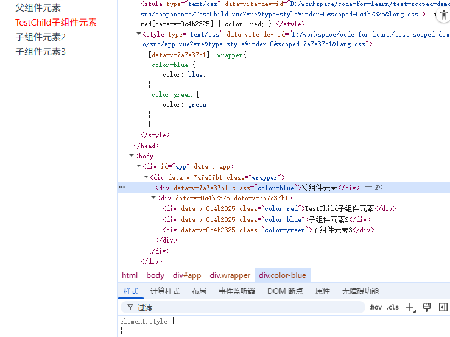Image resolution: width=450 pixels, height=337 pixels.
Task: Select div.wrapper in the breadcrumb bar
Action: click(230, 275)
